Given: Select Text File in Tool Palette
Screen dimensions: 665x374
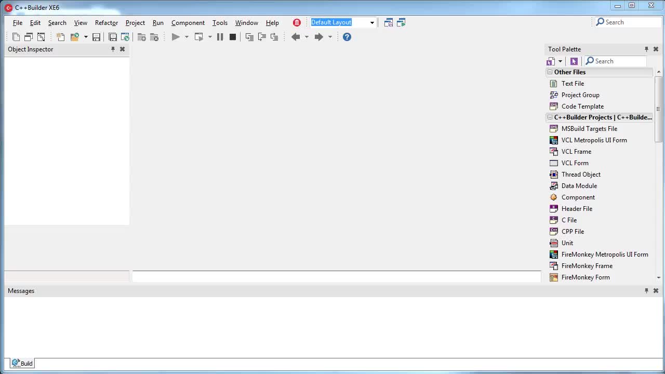Looking at the screenshot, I should (x=573, y=84).
